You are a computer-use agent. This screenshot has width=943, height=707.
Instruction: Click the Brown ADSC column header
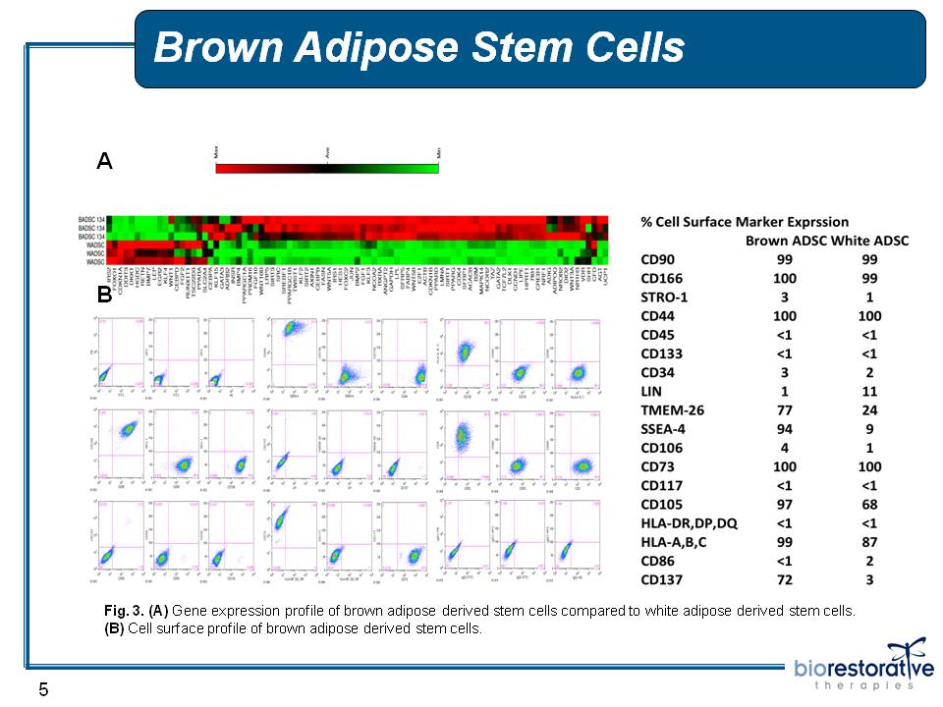784,242
